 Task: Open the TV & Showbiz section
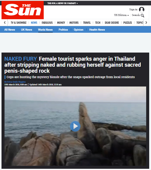(x=18, y=23)
